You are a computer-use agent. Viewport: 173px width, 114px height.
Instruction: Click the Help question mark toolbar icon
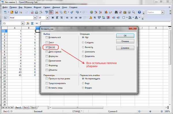tap(139, 12)
